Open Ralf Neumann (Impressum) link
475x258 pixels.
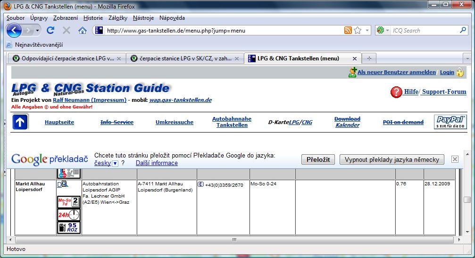[90, 100]
